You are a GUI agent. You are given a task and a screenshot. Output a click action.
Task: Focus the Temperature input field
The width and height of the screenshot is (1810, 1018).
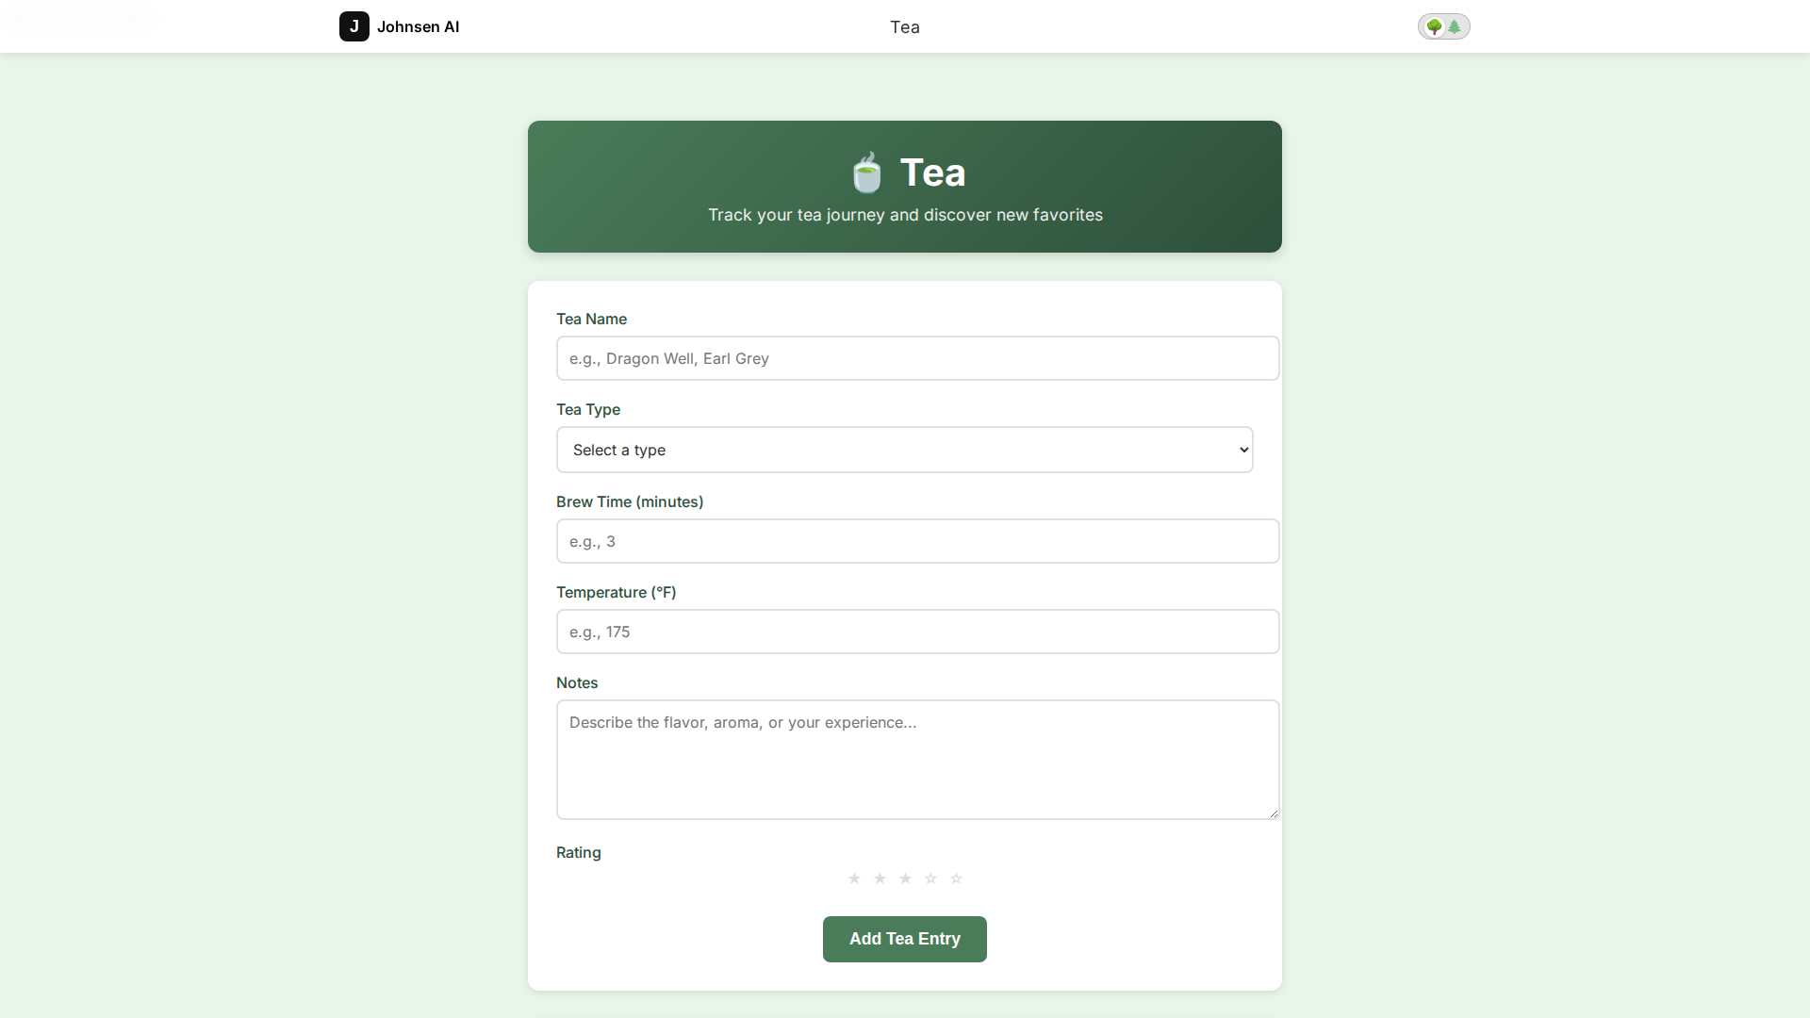click(x=917, y=632)
